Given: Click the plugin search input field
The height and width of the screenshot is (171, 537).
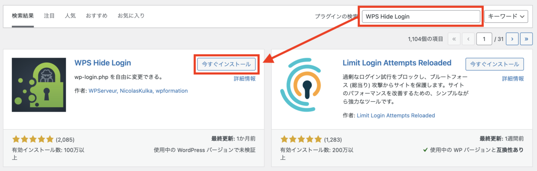Looking at the screenshot, I should click(x=421, y=16).
